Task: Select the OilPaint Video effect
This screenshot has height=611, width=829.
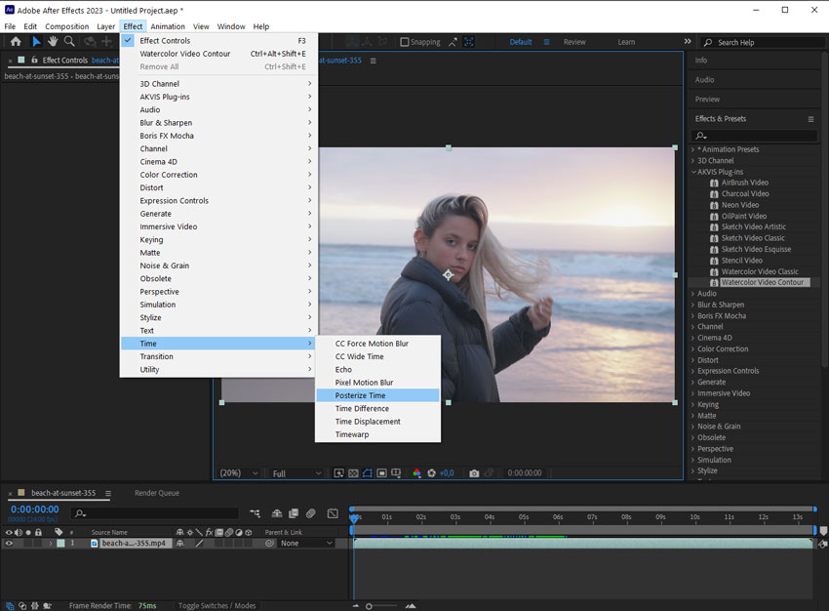Action: (x=744, y=216)
